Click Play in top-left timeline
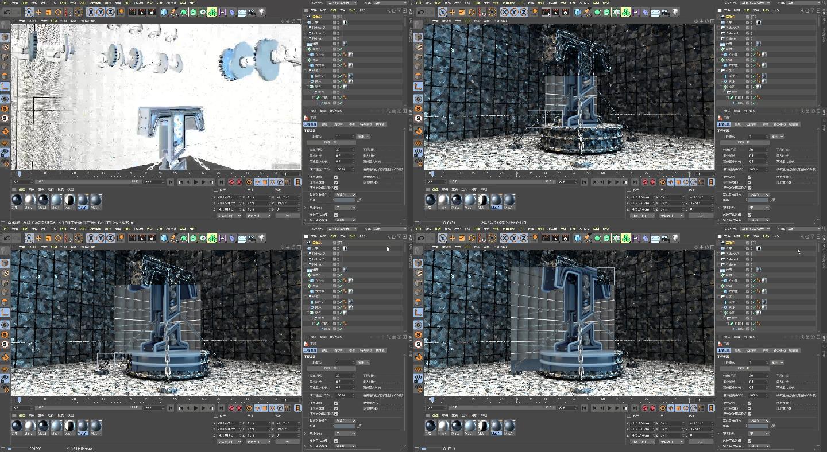 (196, 182)
